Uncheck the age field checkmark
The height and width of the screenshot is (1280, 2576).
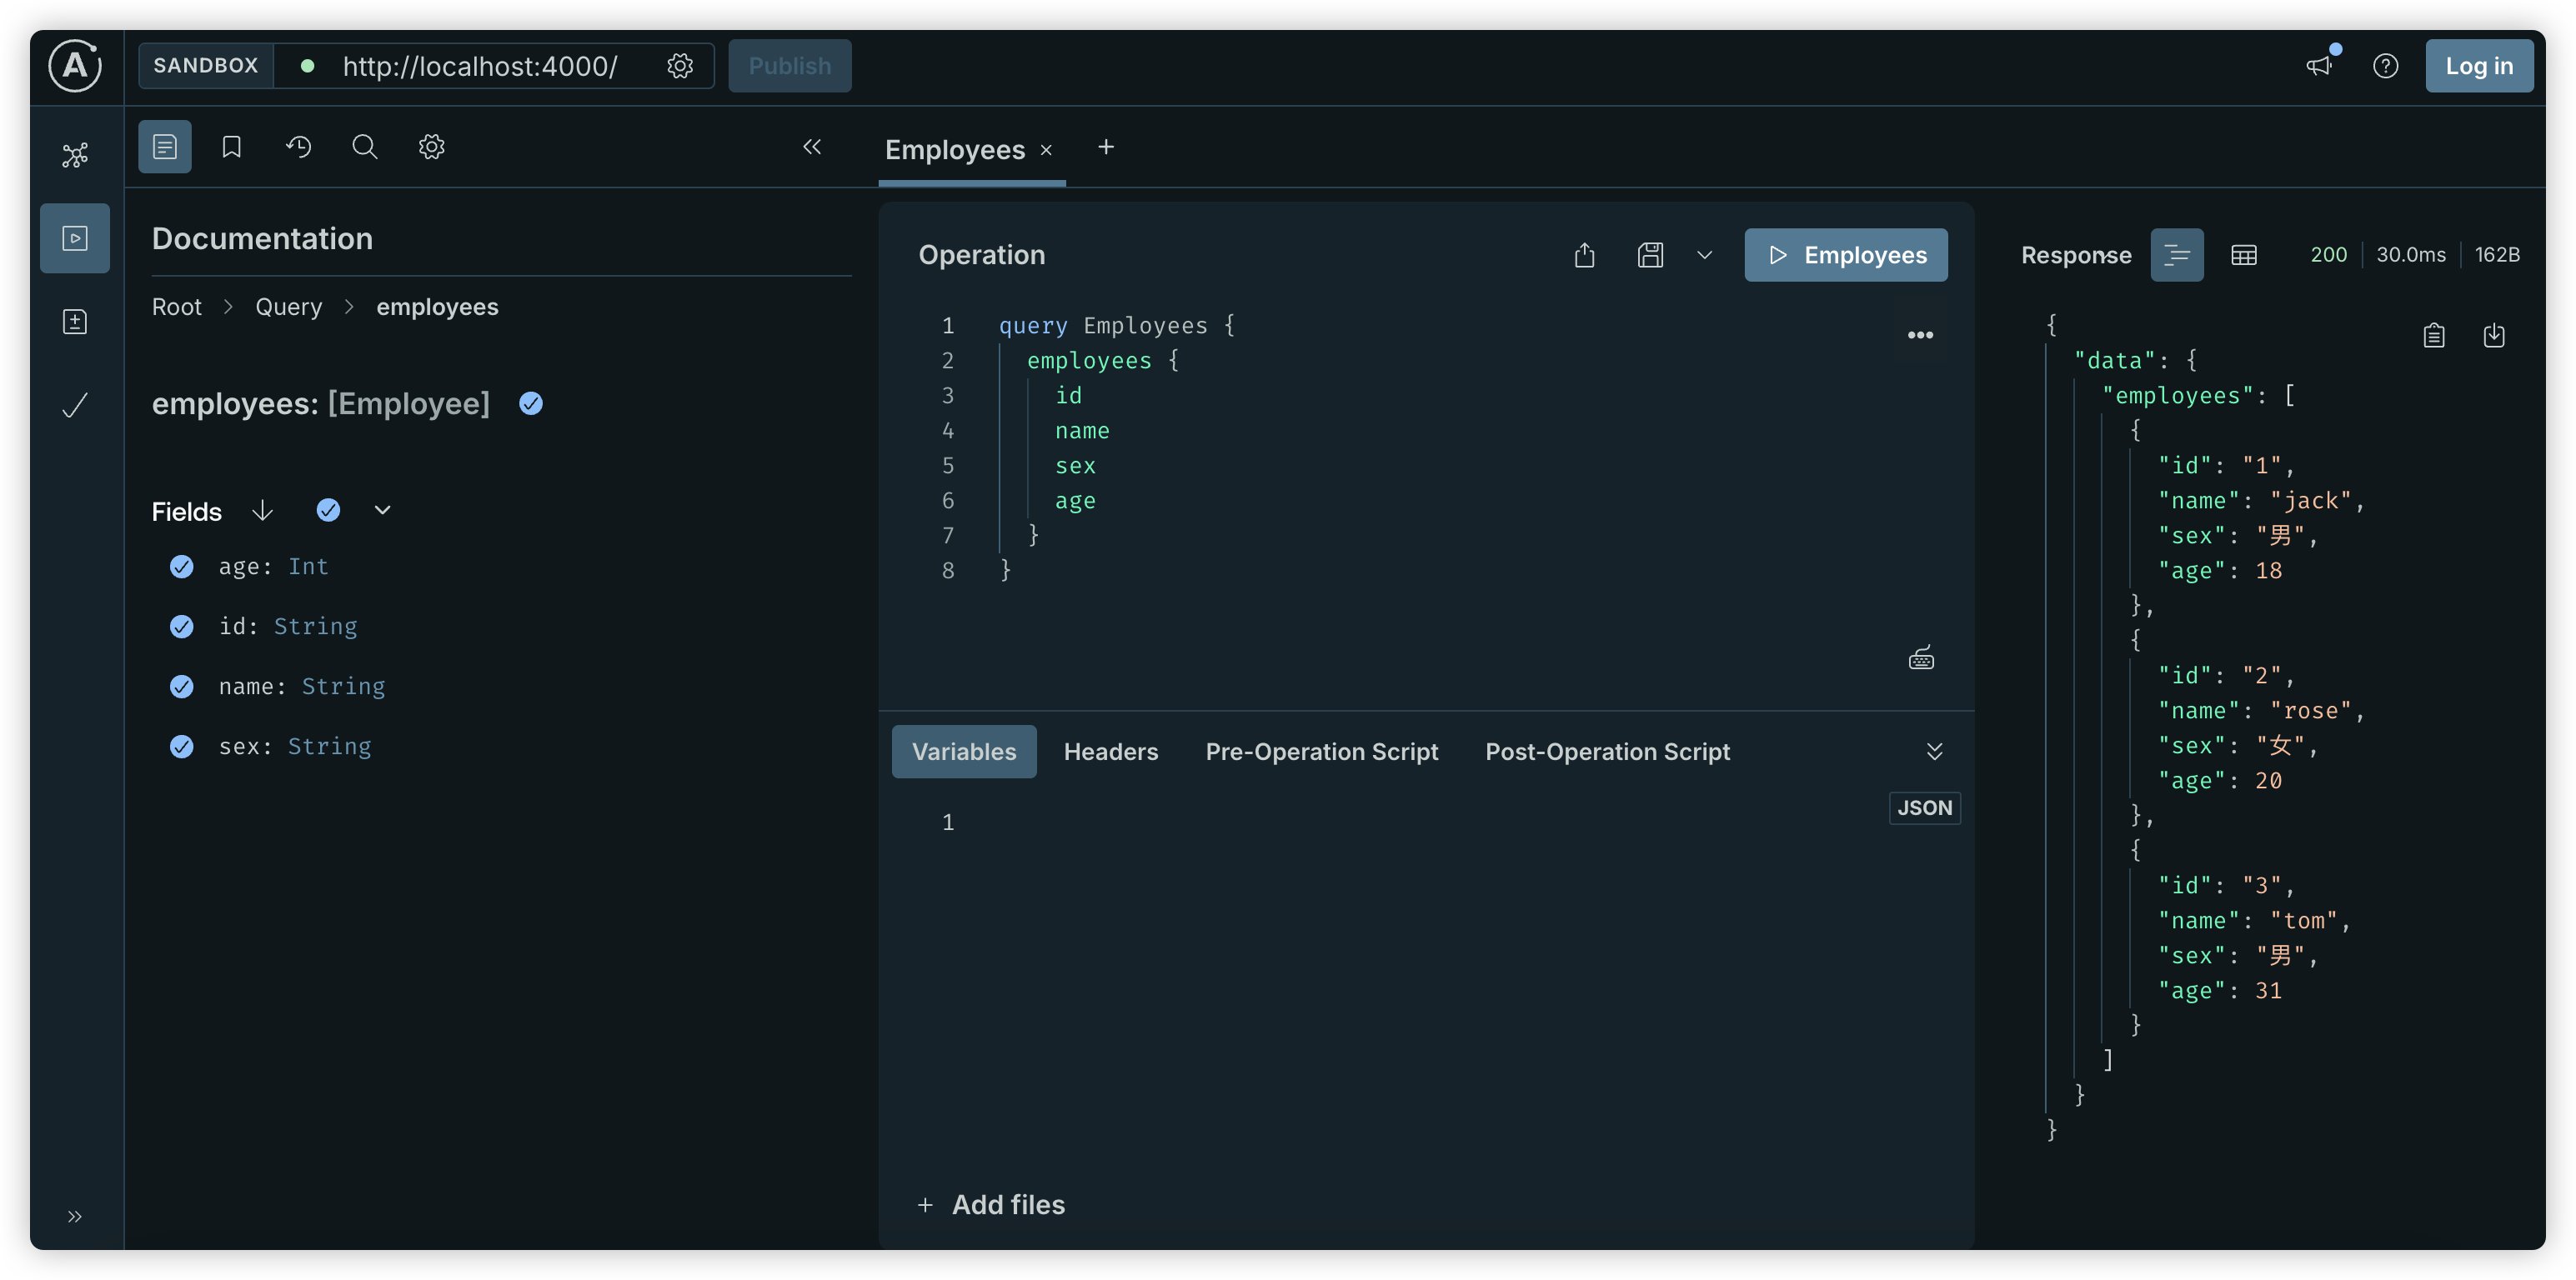point(182,567)
